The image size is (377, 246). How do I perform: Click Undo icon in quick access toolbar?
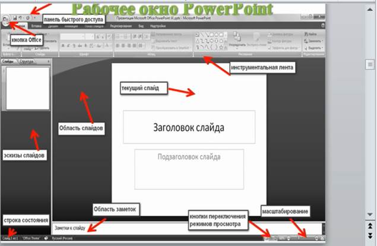(x=20, y=18)
